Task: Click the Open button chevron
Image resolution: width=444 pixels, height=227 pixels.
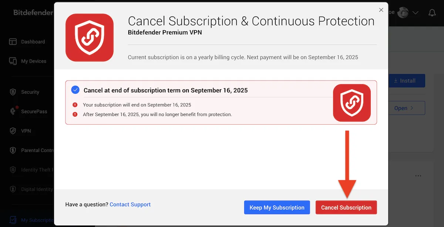Action: 411,108
